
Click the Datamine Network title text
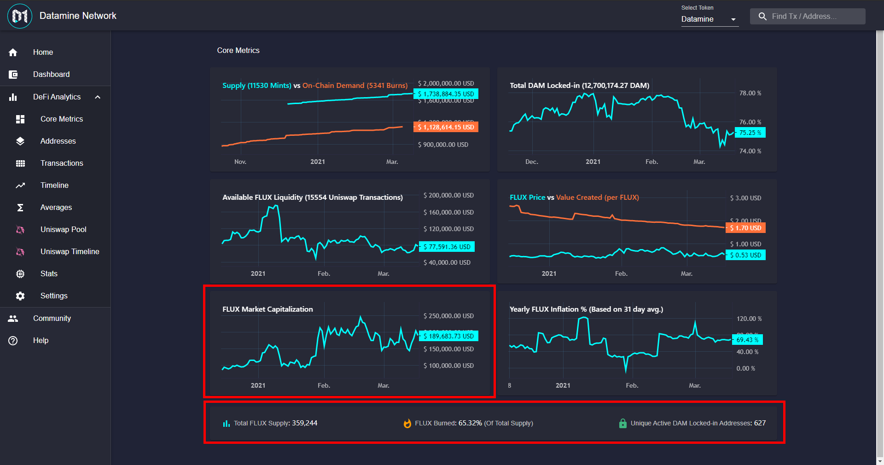pos(78,16)
